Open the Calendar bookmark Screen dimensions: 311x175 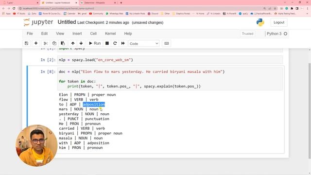pos(69,14)
